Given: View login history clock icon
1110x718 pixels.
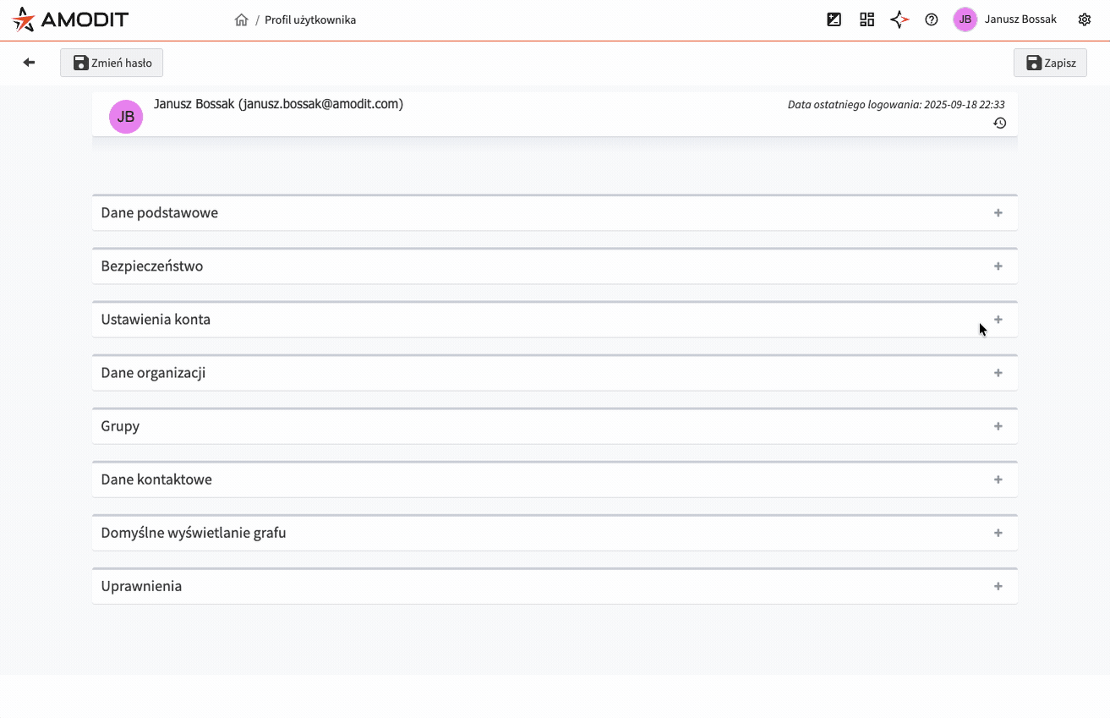Looking at the screenshot, I should 999,123.
